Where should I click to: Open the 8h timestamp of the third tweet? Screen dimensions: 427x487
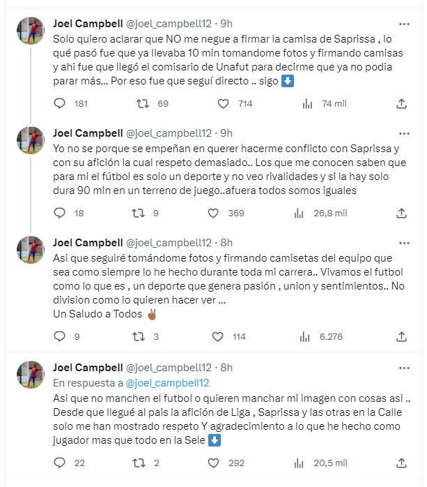pyautogui.click(x=226, y=243)
